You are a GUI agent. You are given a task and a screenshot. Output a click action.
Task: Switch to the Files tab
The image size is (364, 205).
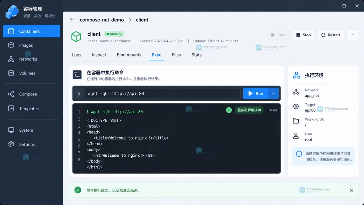pos(176,55)
